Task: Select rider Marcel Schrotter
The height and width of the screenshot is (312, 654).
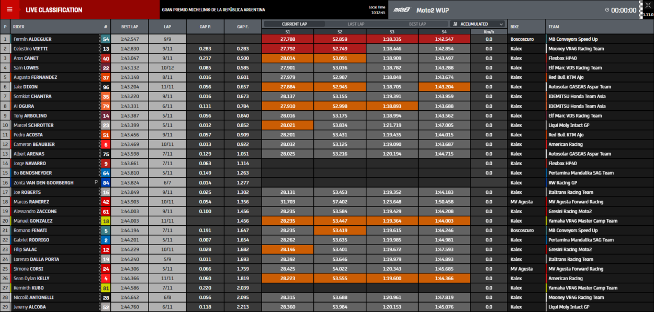Action: [x=34, y=125]
